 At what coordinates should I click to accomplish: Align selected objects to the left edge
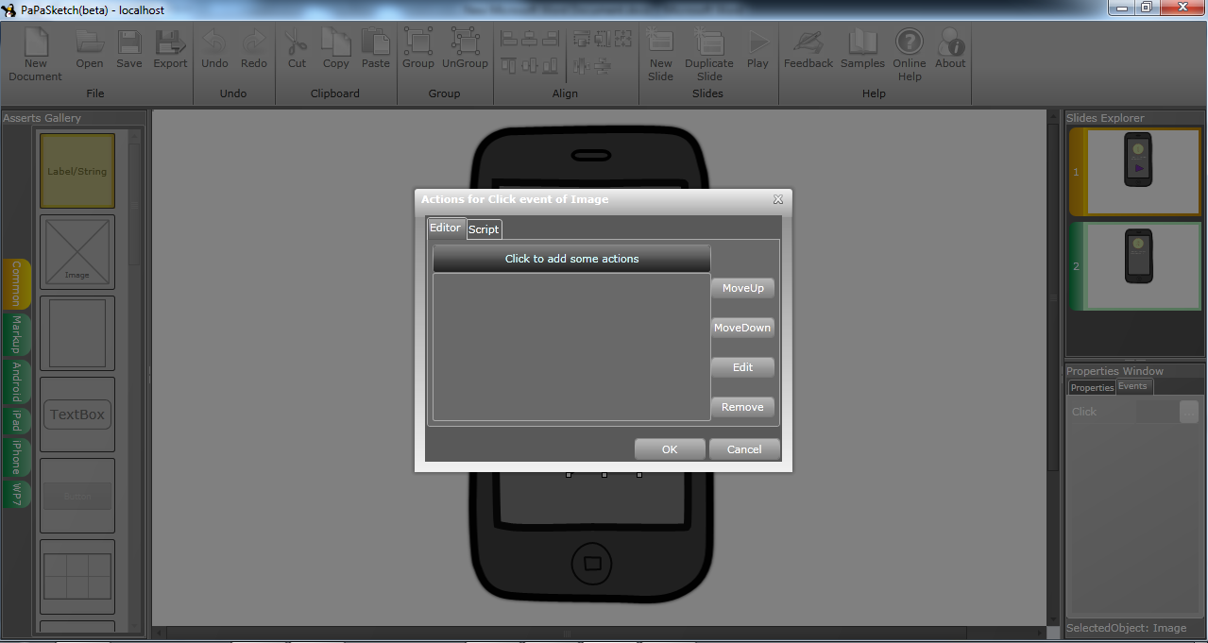pyautogui.click(x=510, y=39)
